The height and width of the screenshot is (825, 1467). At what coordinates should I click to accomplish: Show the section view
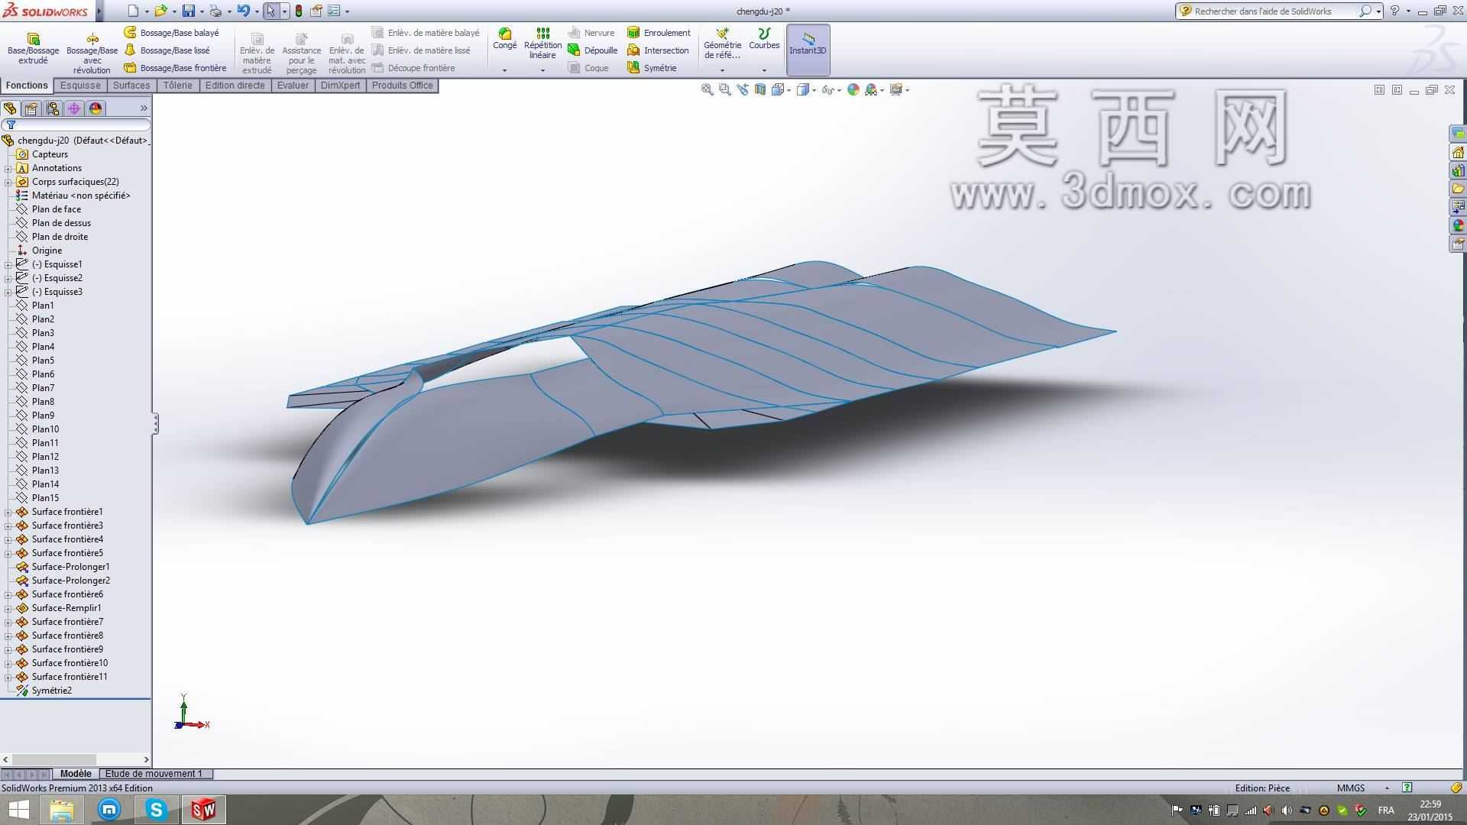[x=759, y=89]
